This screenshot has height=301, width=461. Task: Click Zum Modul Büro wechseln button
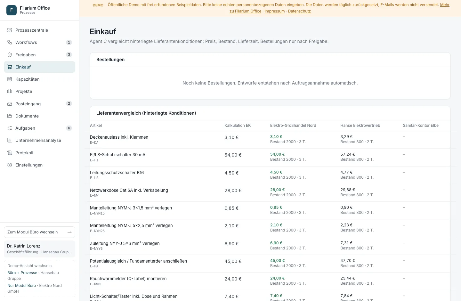[x=39, y=232]
